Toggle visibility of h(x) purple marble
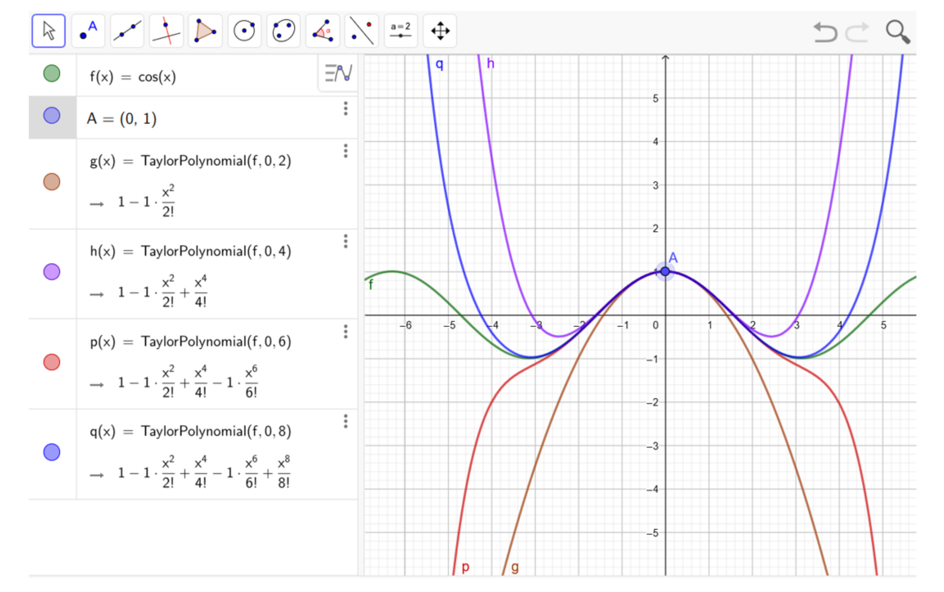This screenshot has height=592, width=944. 52,272
